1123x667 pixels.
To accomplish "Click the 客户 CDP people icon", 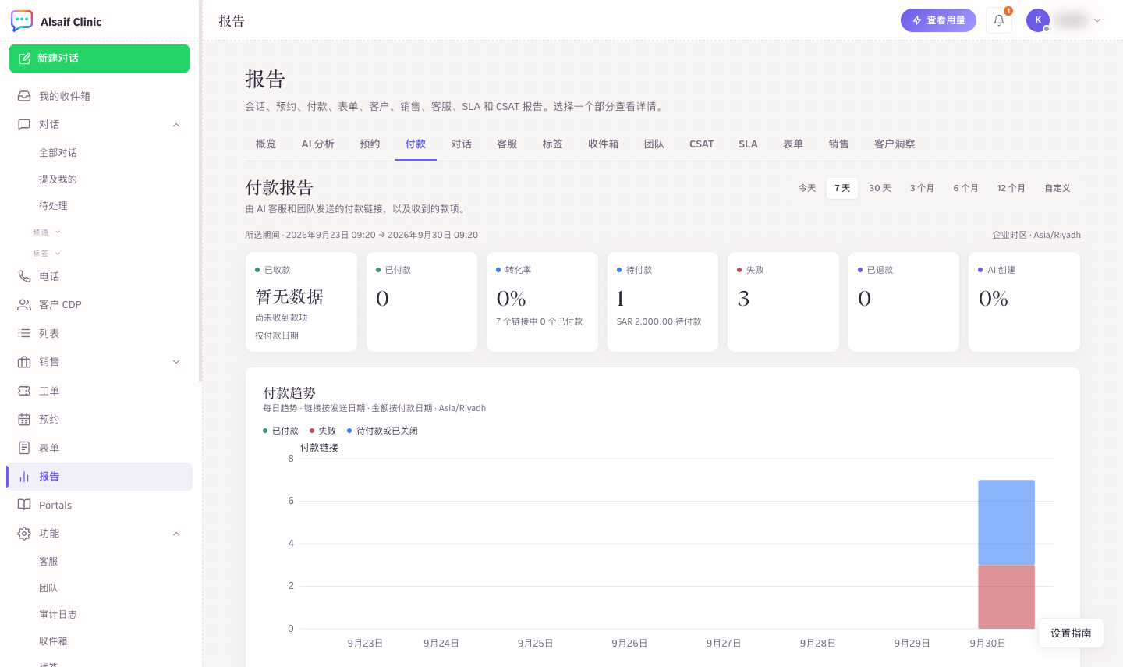I will tap(24, 305).
